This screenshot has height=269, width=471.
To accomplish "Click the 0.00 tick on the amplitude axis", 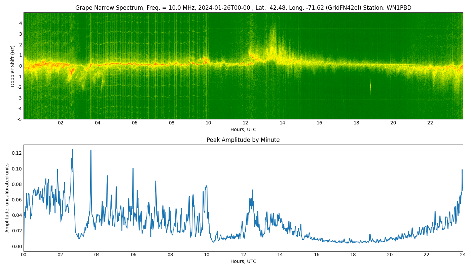I will [17, 246].
